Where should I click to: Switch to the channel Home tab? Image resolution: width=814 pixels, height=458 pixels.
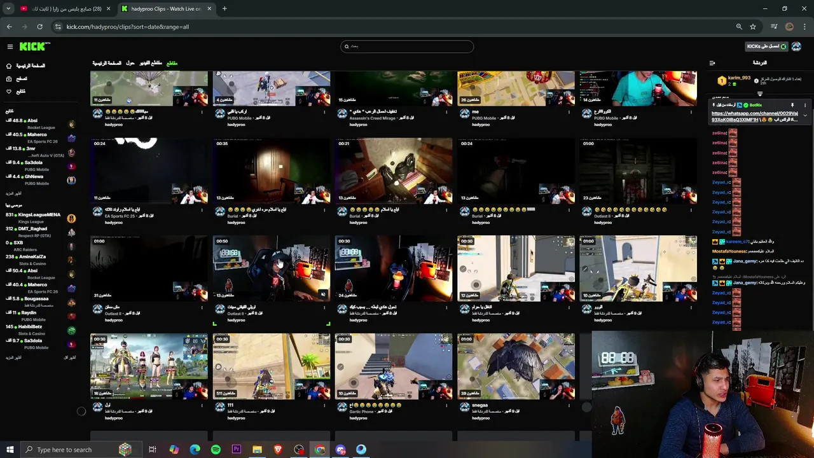[107, 63]
